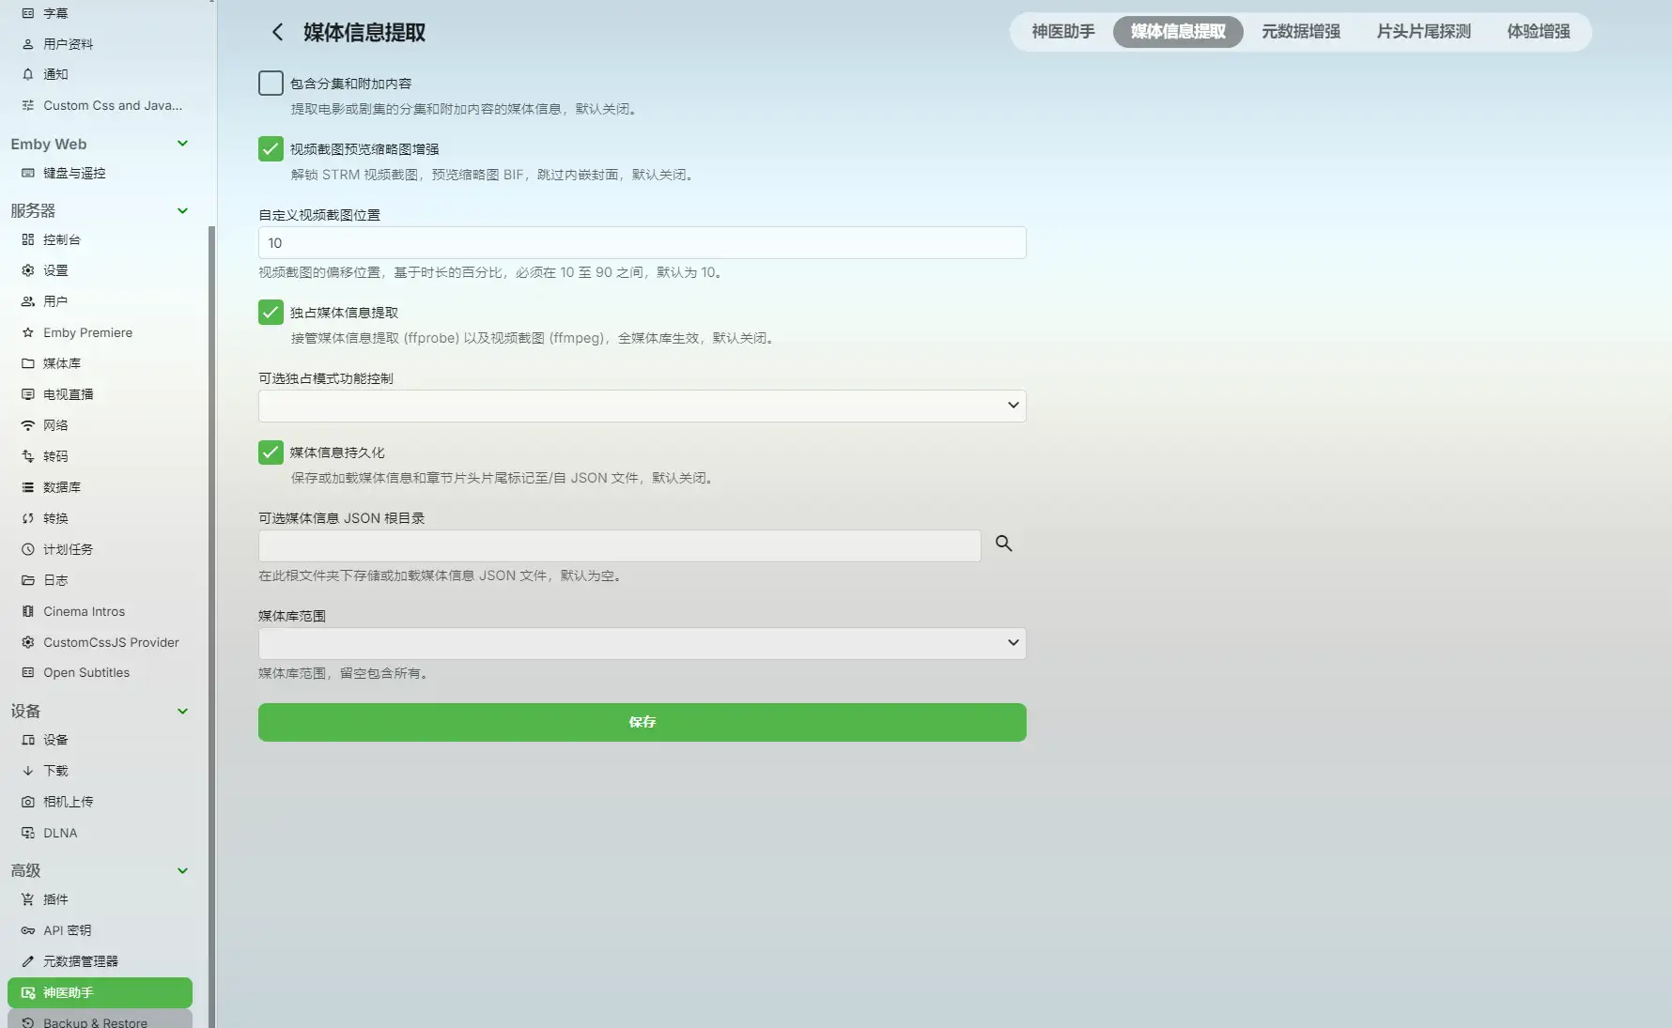1672x1028 pixels.
Task: Open 可选独占模式功能控制 dropdown
Action: coord(642,406)
